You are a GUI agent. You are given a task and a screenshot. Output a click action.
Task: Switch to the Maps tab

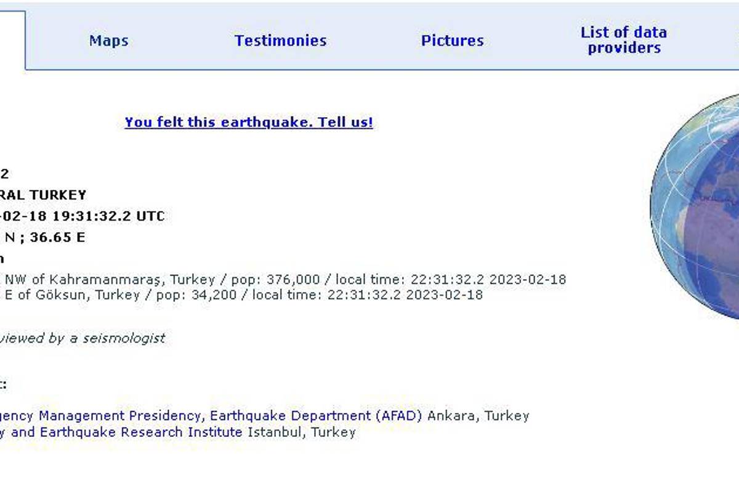pos(108,41)
